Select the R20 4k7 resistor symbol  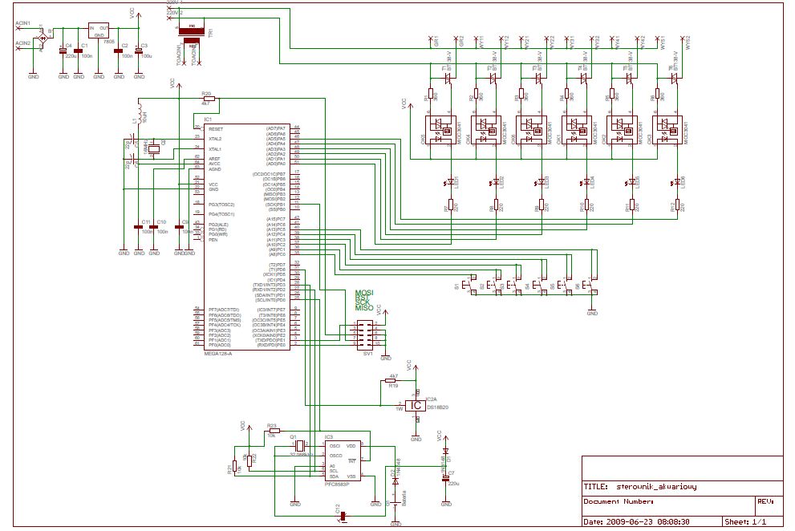[209, 99]
